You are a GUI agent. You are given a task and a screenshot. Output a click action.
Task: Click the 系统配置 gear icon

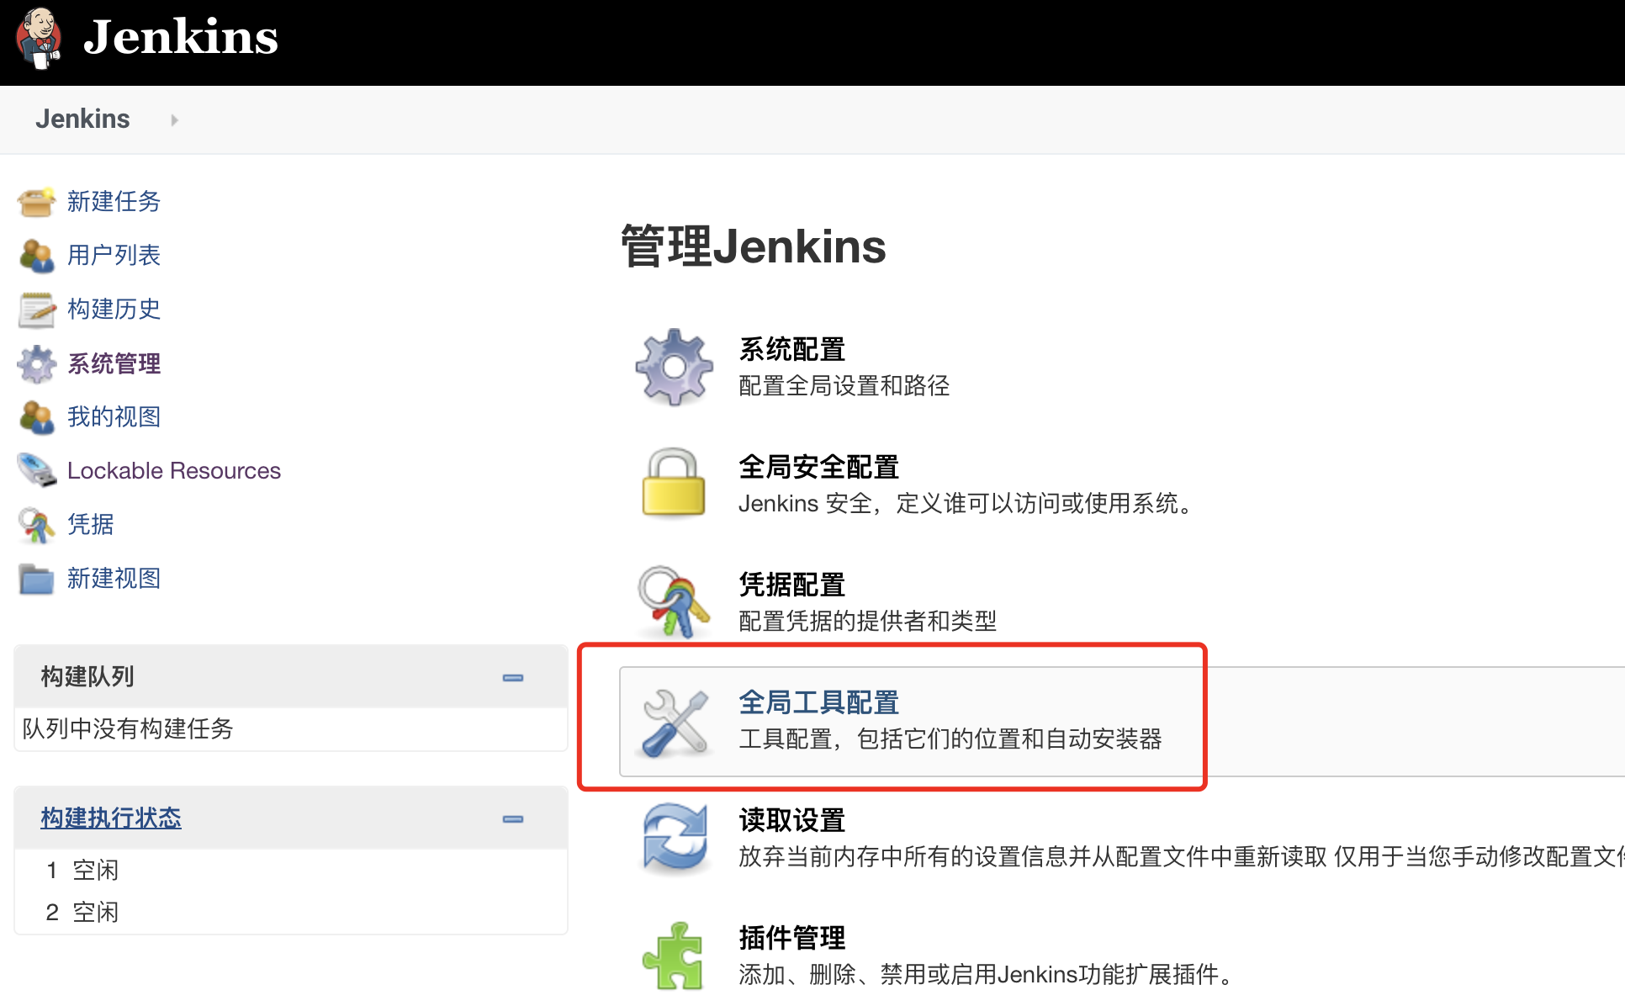674,367
